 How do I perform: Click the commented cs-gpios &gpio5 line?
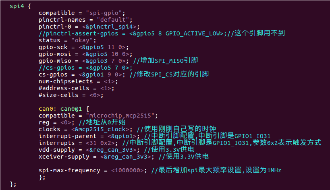pyautogui.click(x=85, y=68)
